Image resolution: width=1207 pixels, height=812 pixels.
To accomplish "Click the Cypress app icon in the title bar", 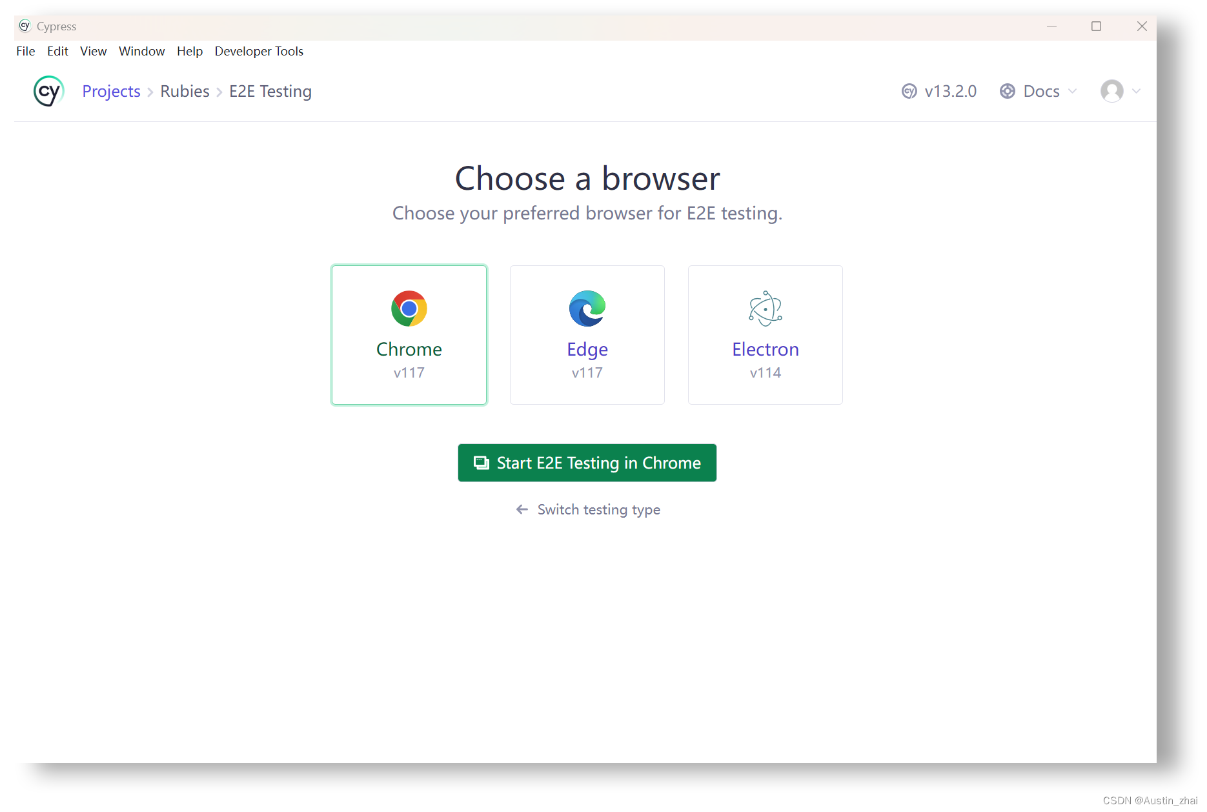I will pyautogui.click(x=25, y=26).
